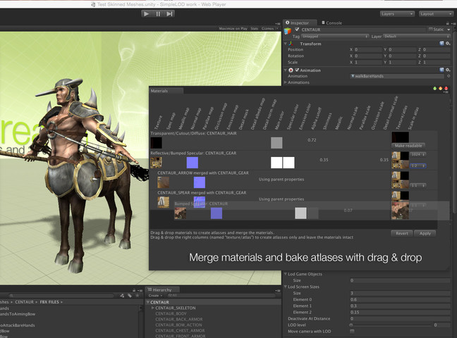Toggle Stats in the game view
This screenshot has width=457, height=338.
[255, 29]
